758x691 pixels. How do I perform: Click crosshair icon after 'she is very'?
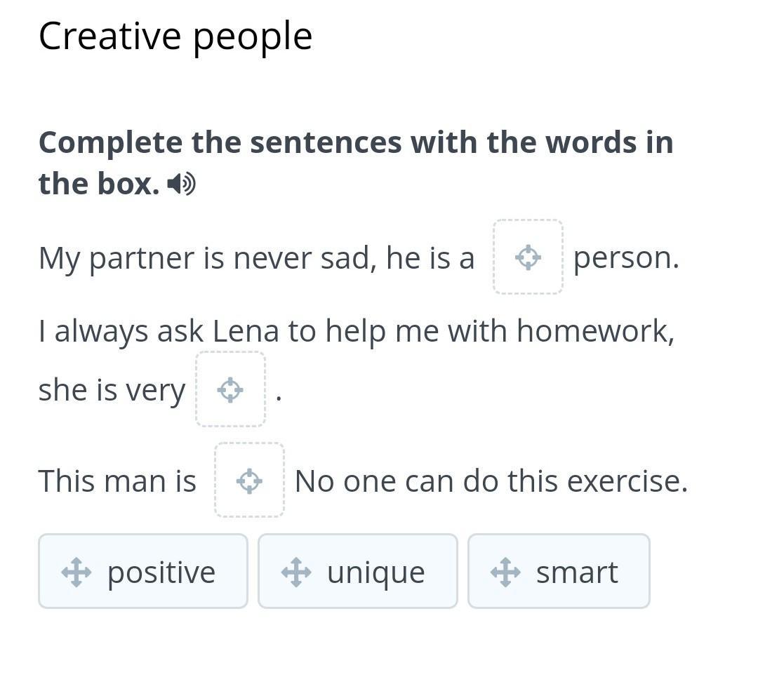pos(230,389)
